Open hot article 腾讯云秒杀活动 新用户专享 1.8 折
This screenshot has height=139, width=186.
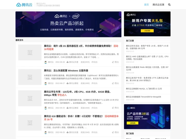tap(147, 47)
